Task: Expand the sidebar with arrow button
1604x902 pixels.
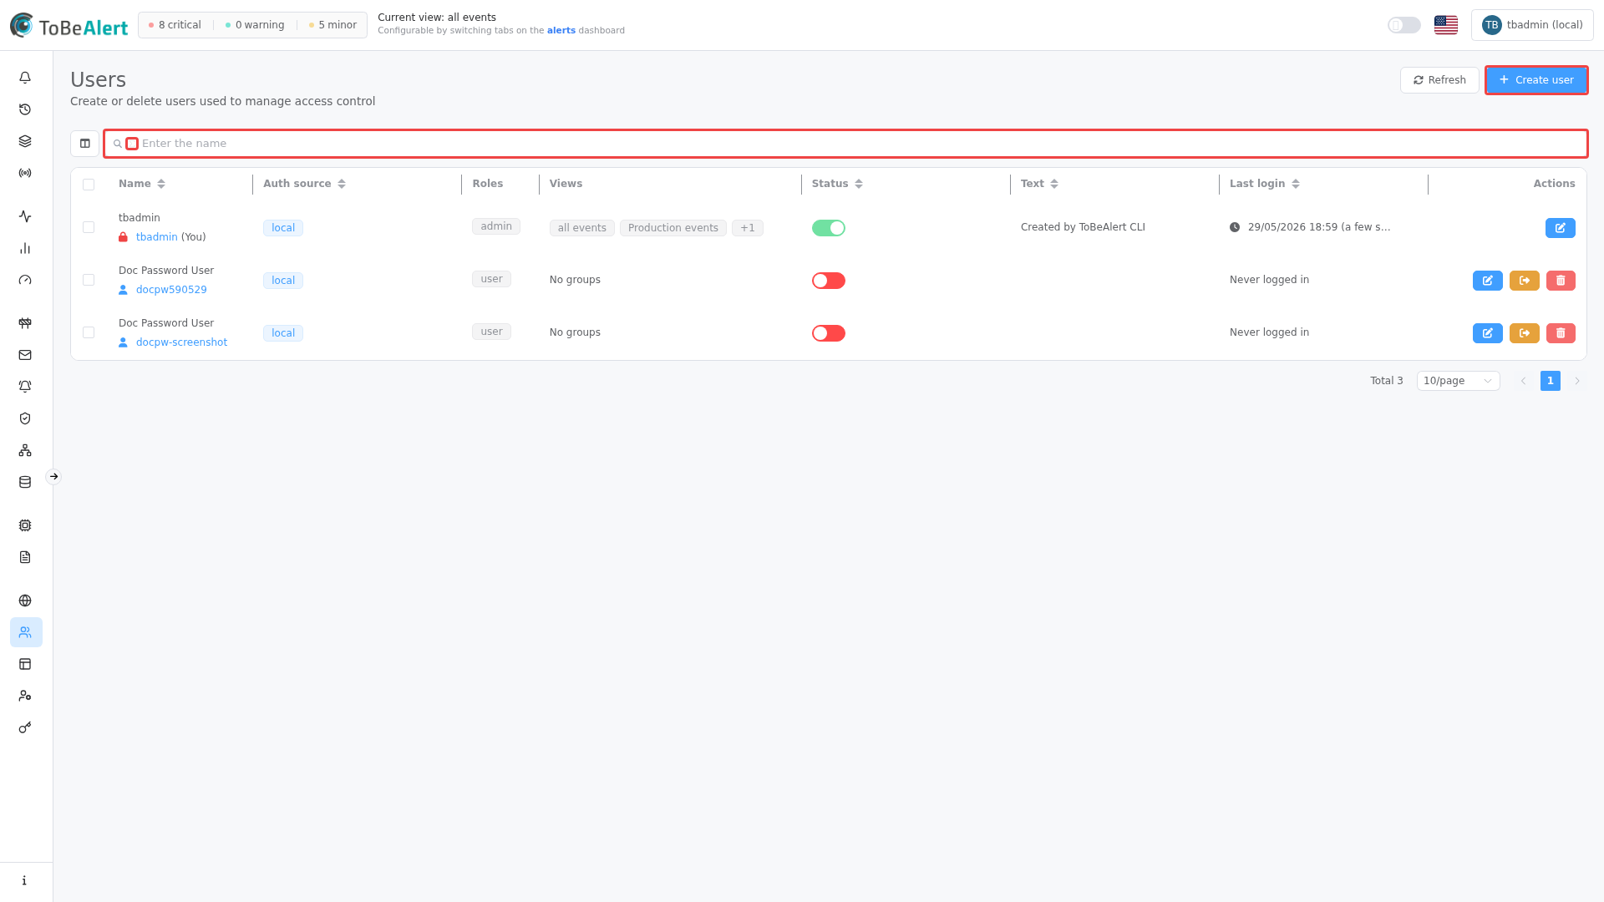Action: pyautogui.click(x=53, y=477)
